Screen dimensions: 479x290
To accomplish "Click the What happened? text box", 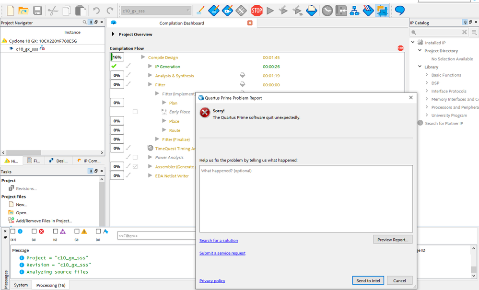I will [306, 199].
